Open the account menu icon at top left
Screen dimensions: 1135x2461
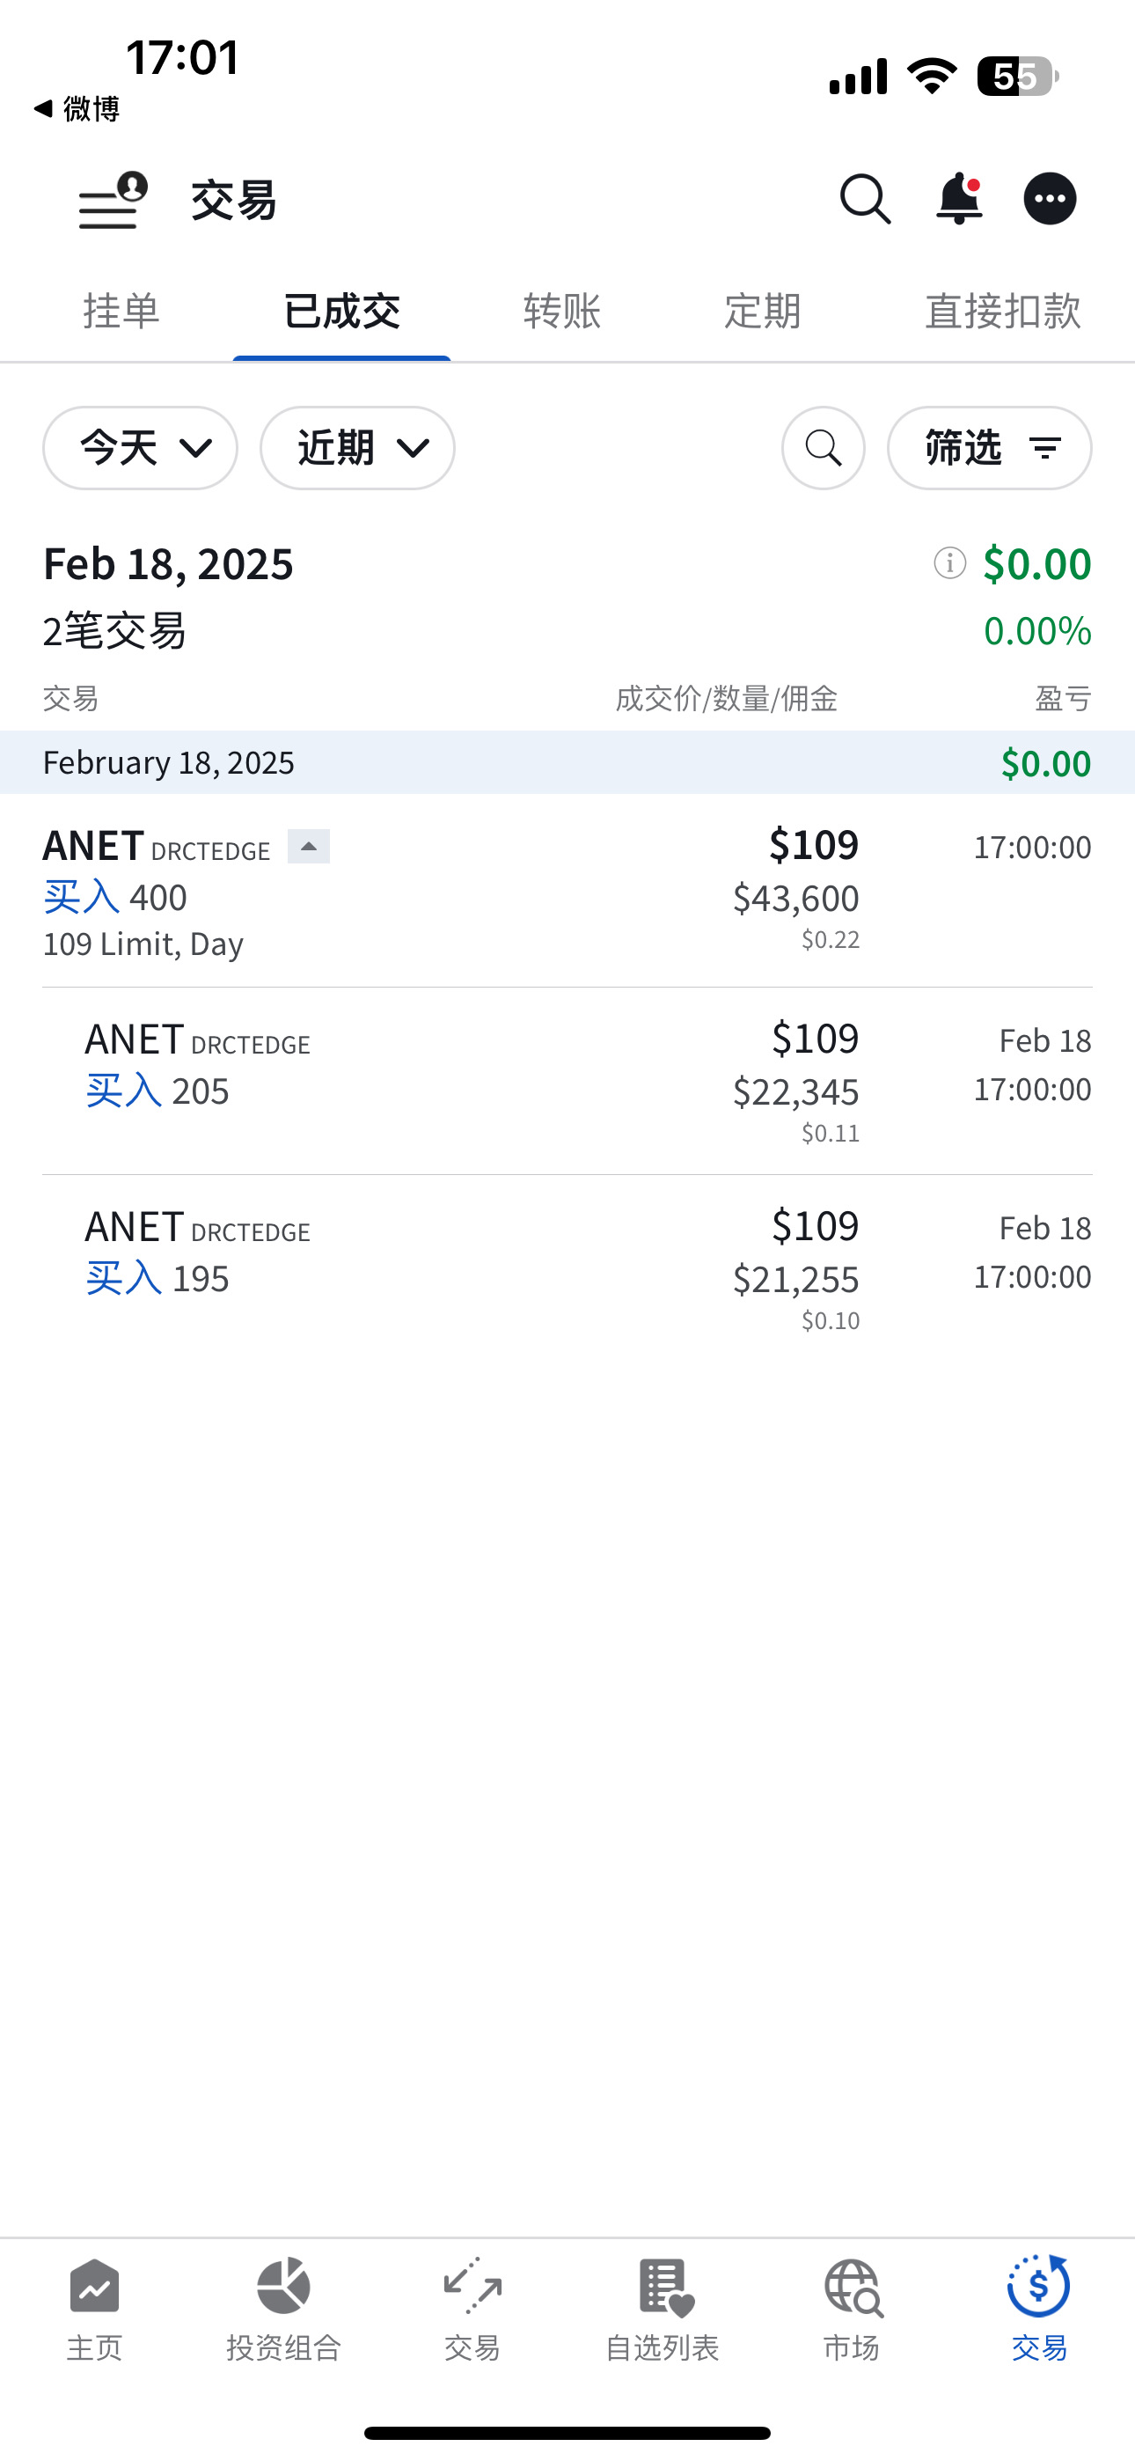113,201
